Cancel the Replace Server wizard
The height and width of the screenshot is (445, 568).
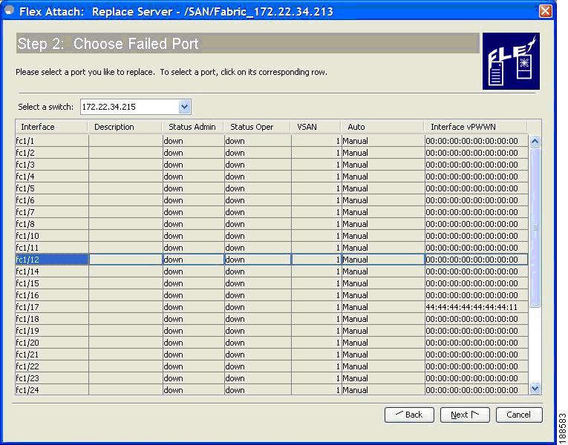click(x=519, y=415)
